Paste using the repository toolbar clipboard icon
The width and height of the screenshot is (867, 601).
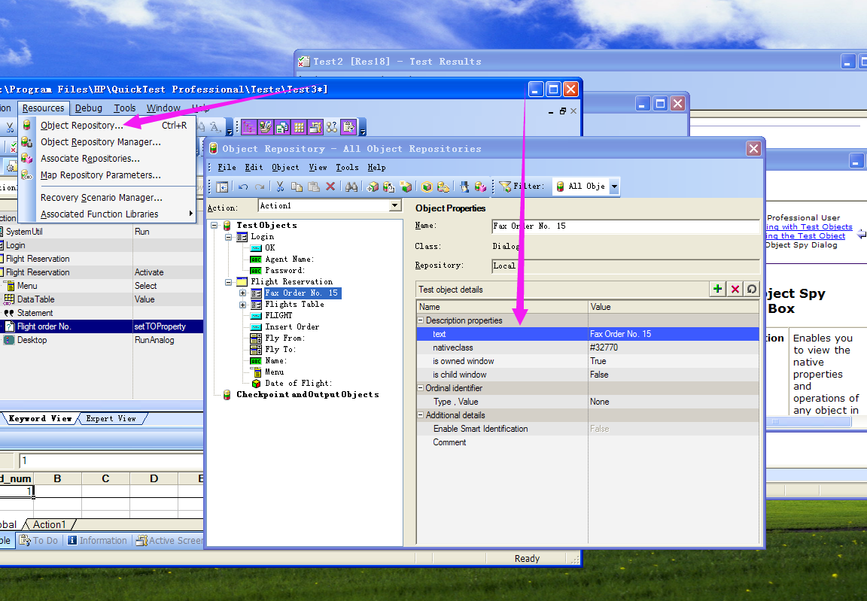pos(314,187)
